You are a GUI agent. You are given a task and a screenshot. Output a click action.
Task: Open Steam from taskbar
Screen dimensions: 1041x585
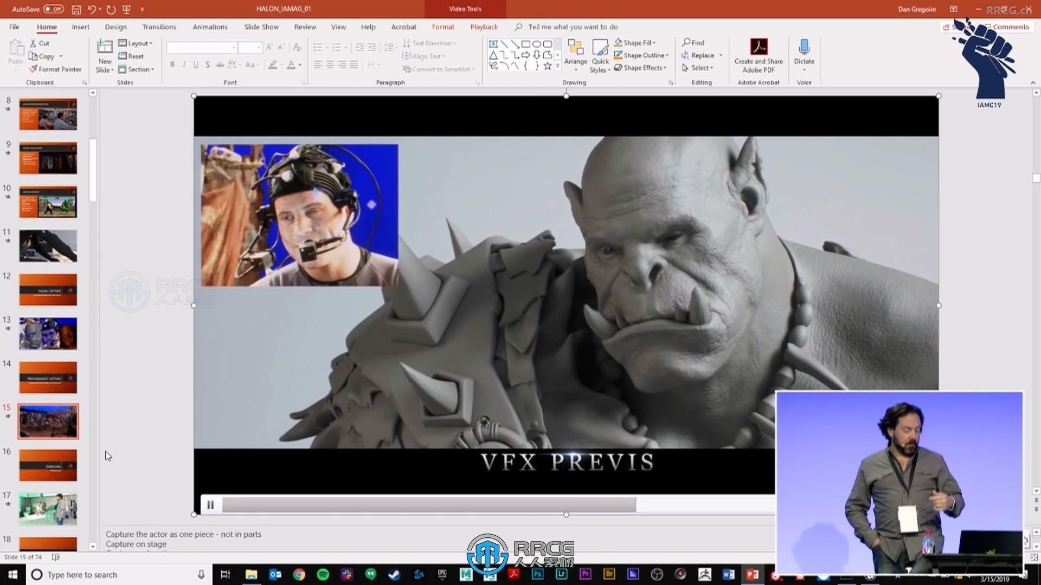[395, 574]
